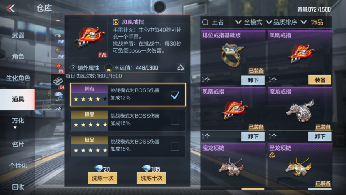346x195 pixels.
Task: Click the red back arrow icon
Action: pyautogui.click(x=11, y=9)
